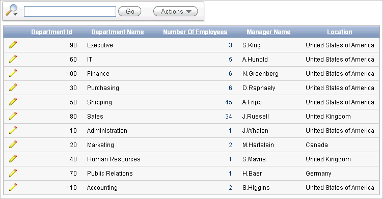
Task: Open the magnifying glass search column selector
Action: 12,11
